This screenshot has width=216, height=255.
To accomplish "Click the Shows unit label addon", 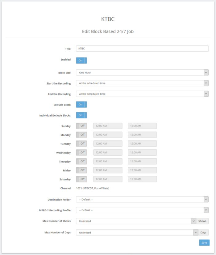I will 202,221.
